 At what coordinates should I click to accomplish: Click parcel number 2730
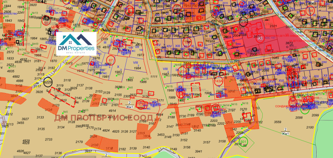[182, 116]
